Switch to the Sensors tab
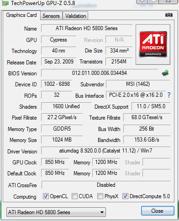 tap(51, 16)
